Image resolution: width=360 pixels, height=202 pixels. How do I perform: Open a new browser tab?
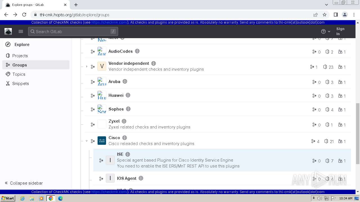point(76,5)
